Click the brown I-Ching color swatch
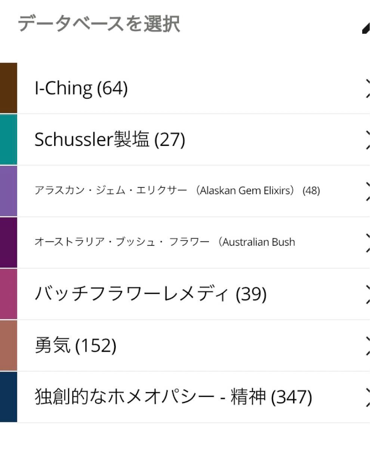Screen dimensions: 370x449 (8, 88)
